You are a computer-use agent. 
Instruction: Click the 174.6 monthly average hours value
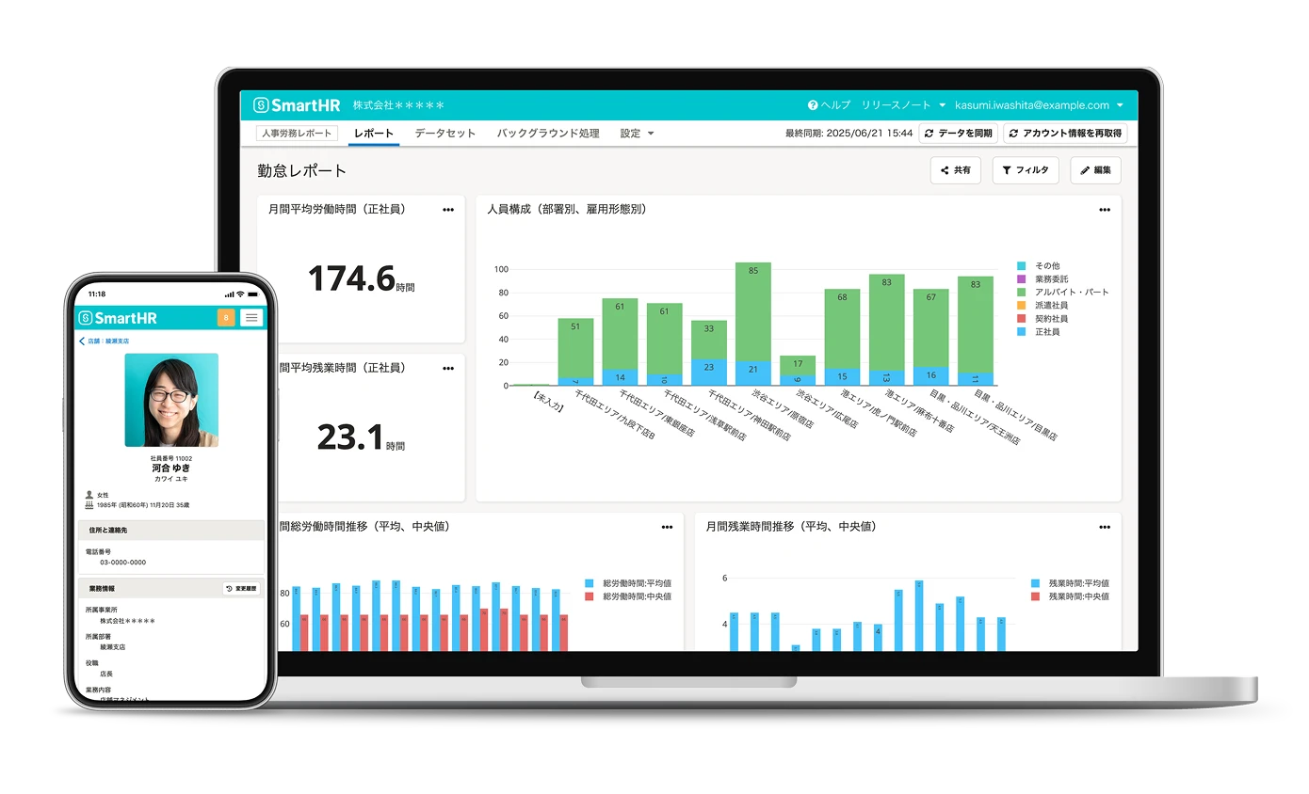pos(351,278)
